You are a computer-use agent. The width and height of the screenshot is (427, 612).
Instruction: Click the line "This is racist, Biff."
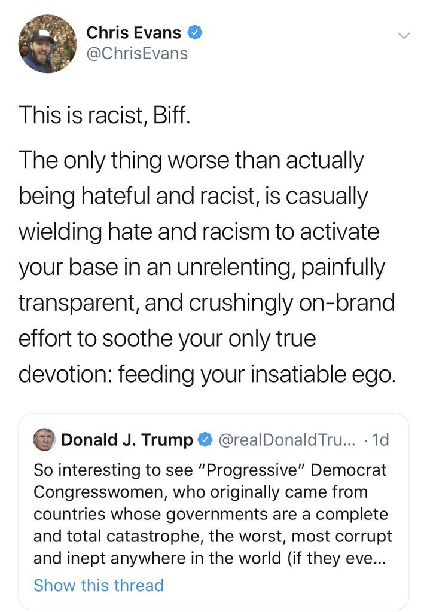(105, 115)
